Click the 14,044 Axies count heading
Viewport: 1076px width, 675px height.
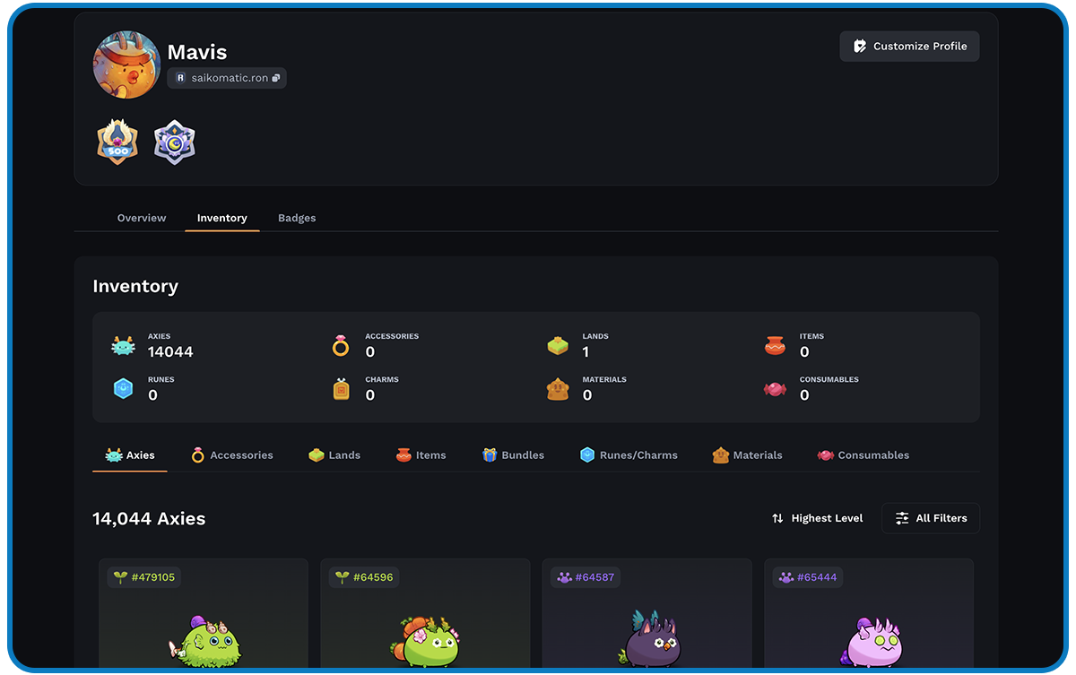click(x=149, y=518)
